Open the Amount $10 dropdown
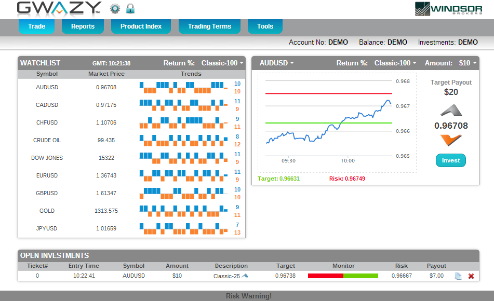This screenshot has width=494, height=301. click(468, 63)
